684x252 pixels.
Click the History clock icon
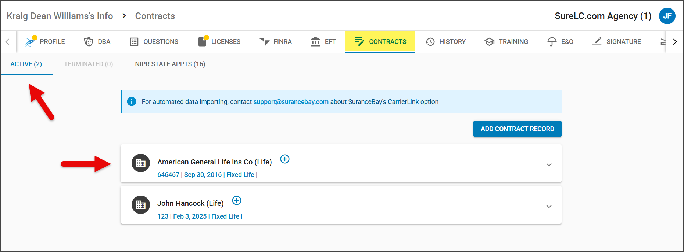tap(430, 42)
